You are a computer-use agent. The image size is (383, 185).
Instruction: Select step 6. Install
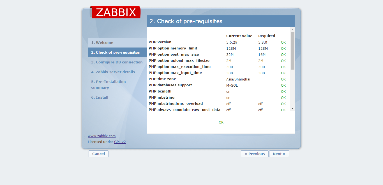point(100,97)
